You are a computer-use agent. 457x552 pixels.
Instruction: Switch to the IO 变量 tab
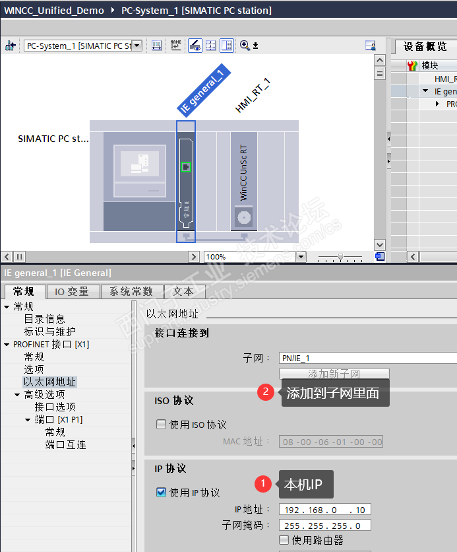point(72,291)
